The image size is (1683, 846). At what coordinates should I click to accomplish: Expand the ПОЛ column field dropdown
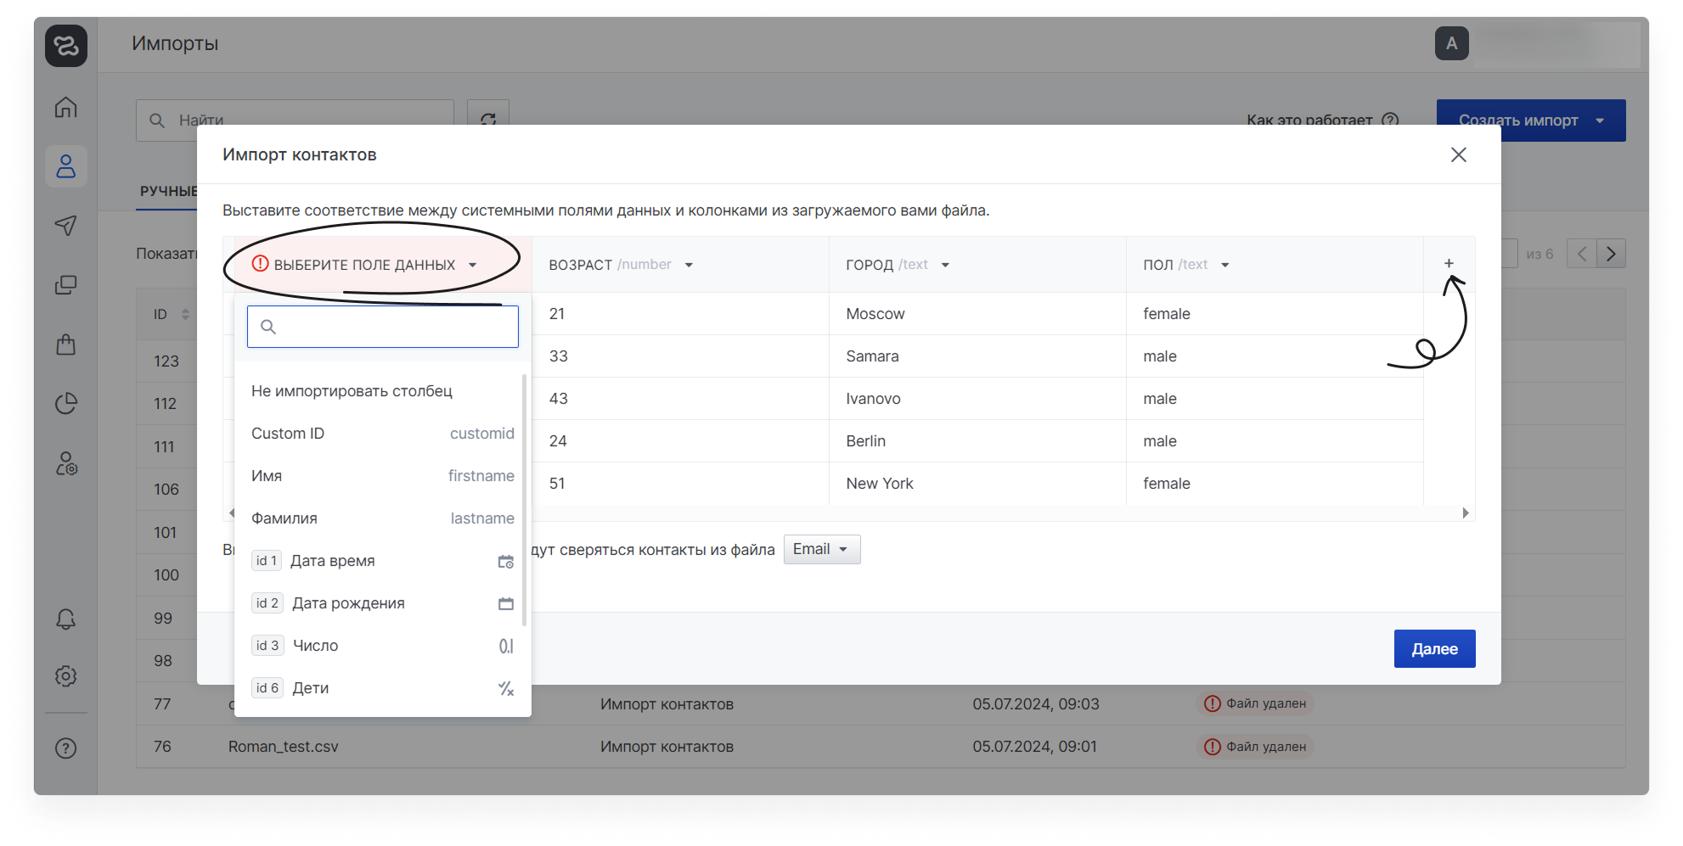[1224, 265]
